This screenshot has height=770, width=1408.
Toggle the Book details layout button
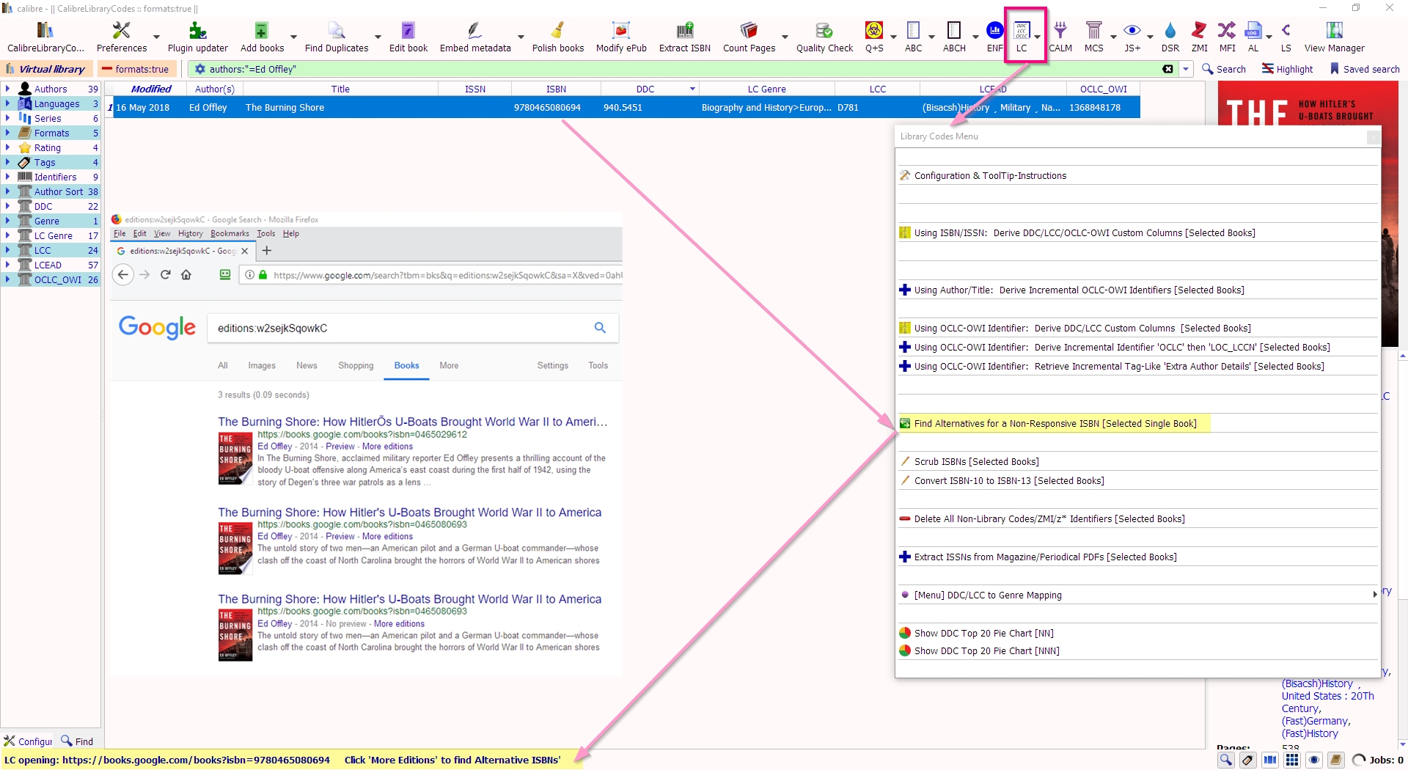click(x=1336, y=760)
